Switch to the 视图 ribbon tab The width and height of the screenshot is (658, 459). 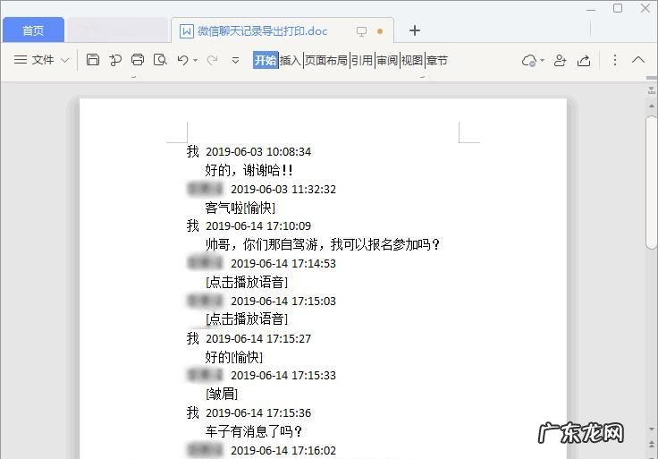[411, 61]
